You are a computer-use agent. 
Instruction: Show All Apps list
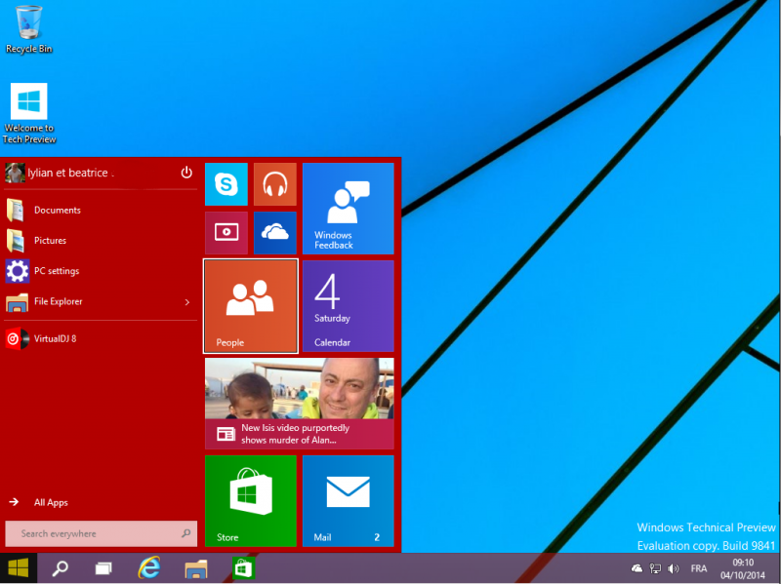[x=51, y=502]
